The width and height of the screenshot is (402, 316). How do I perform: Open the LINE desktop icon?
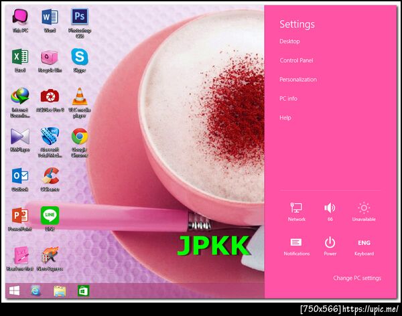[x=50, y=219]
